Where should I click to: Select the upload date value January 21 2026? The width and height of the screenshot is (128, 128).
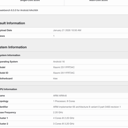pos(67,30)
